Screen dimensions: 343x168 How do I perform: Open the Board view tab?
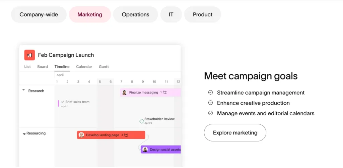[x=43, y=67]
